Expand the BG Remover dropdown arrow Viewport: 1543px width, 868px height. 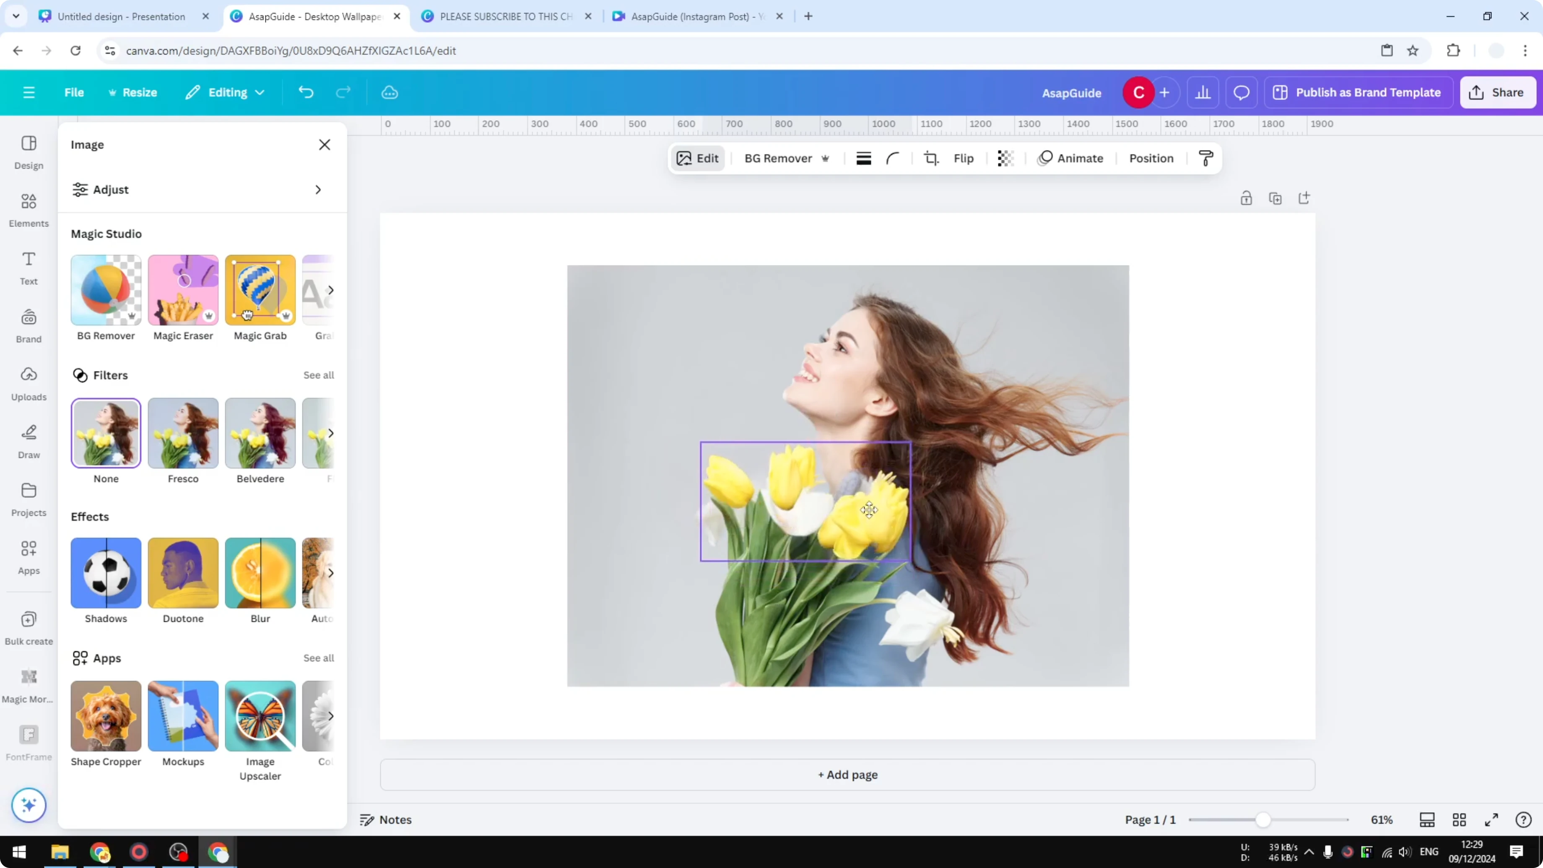(x=826, y=158)
